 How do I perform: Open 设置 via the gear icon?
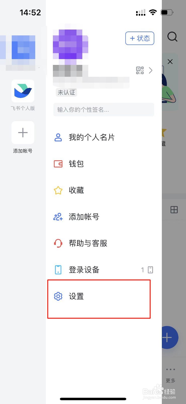58,296
